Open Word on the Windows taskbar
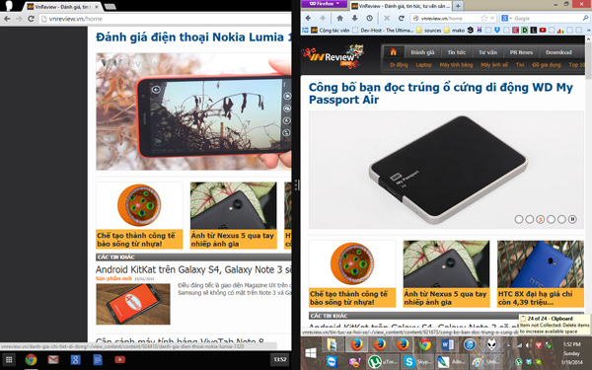Screen dimensions: 592x370 coord(447,344)
